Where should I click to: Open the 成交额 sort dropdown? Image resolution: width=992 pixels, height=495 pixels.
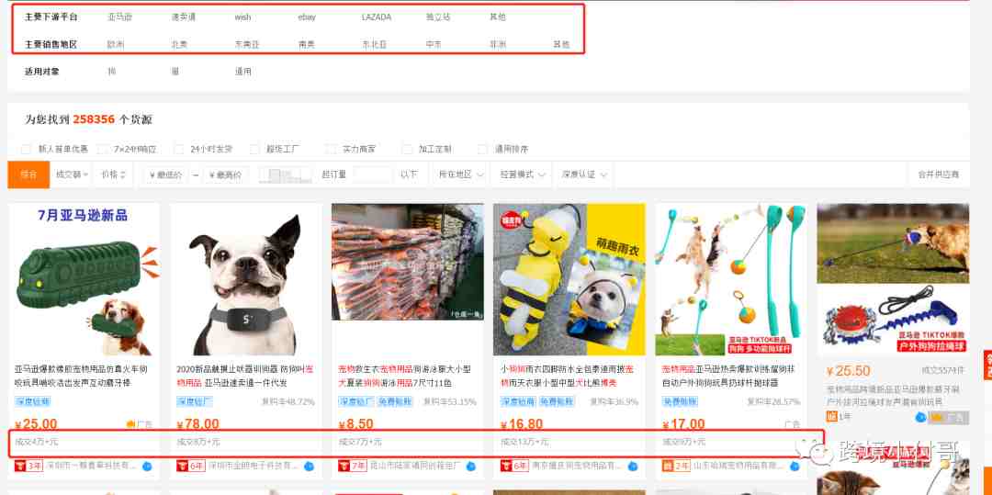pyautogui.click(x=72, y=174)
